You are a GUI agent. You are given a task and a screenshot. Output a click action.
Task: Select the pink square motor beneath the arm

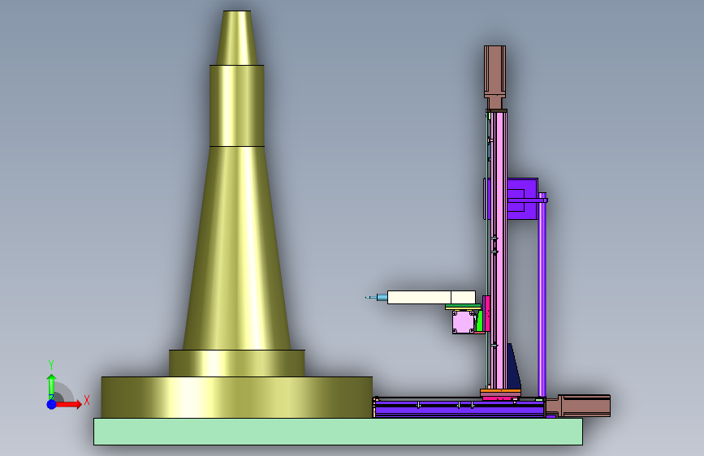pos(464,322)
